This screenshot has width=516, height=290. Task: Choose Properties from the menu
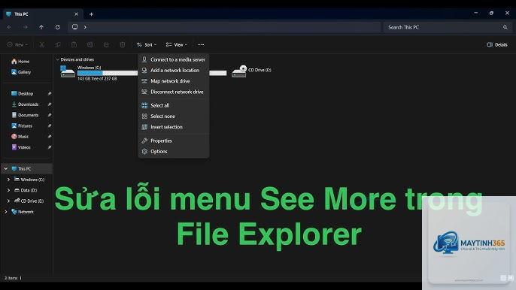[174, 140]
